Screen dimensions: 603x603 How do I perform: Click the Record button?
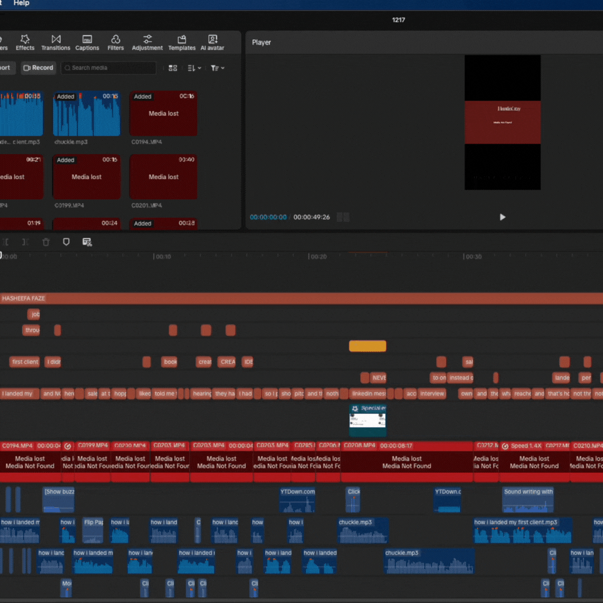[x=39, y=68]
